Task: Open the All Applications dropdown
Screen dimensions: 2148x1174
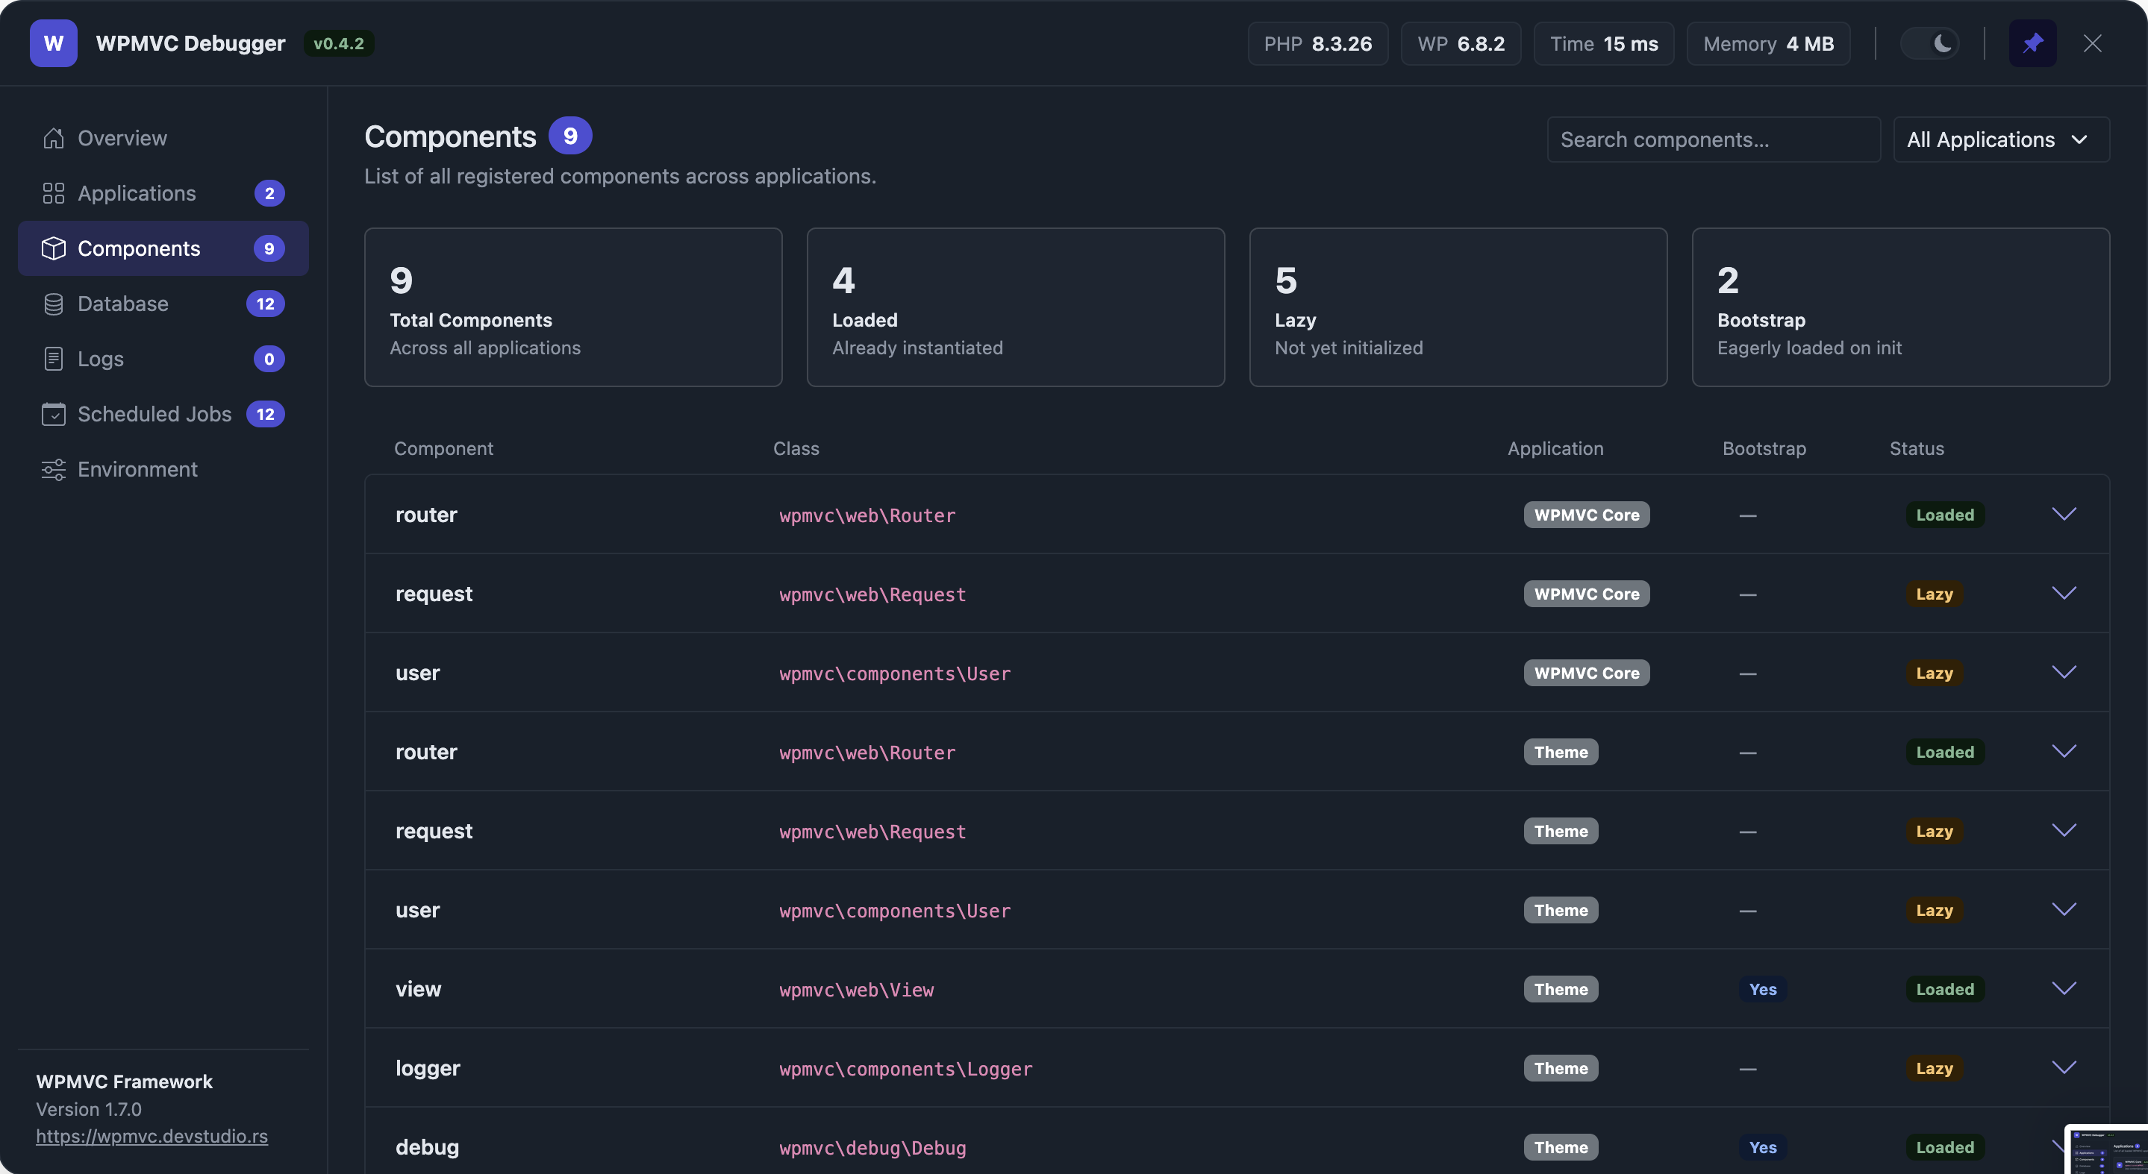Action: pyautogui.click(x=2001, y=139)
